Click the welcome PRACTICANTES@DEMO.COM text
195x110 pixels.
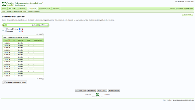(x=182, y=9)
